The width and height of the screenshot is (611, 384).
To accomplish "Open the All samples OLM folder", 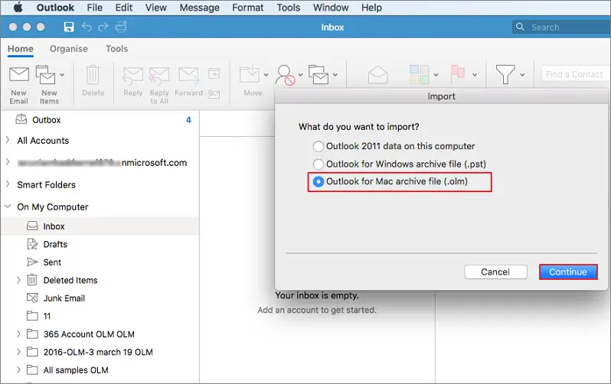I will tap(76, 370).
